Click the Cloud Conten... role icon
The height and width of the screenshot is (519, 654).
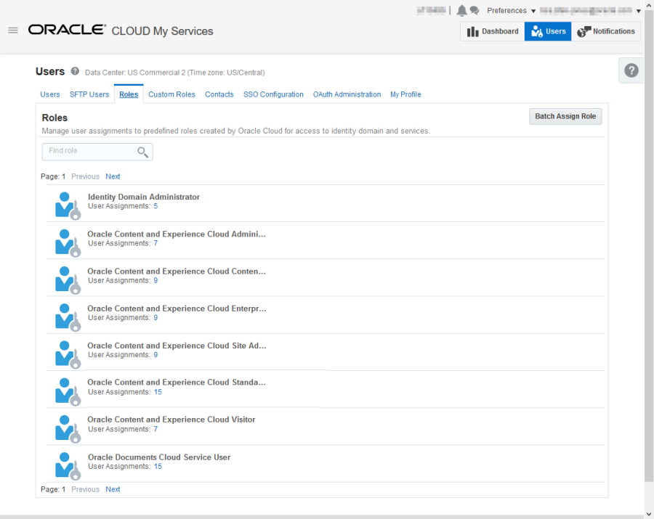pos(68,280)
